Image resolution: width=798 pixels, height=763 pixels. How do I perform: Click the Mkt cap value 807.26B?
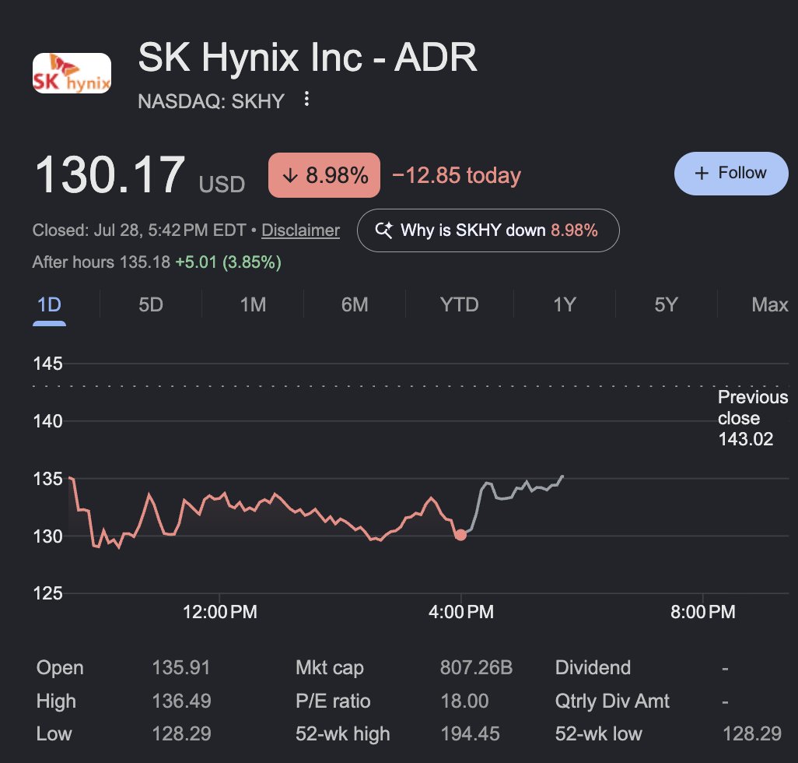pyautogui.click(x=476, y=668)
